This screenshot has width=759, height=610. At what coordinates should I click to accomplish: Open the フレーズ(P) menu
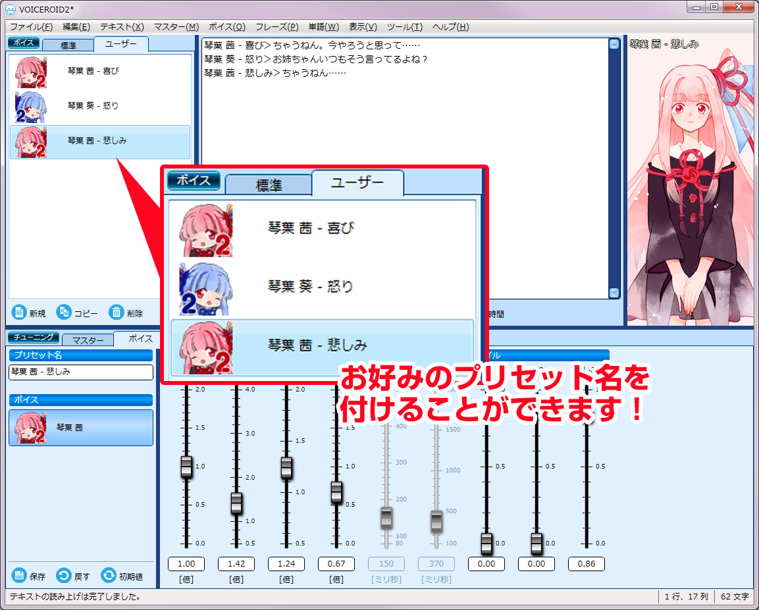click(x=277, y=27)
